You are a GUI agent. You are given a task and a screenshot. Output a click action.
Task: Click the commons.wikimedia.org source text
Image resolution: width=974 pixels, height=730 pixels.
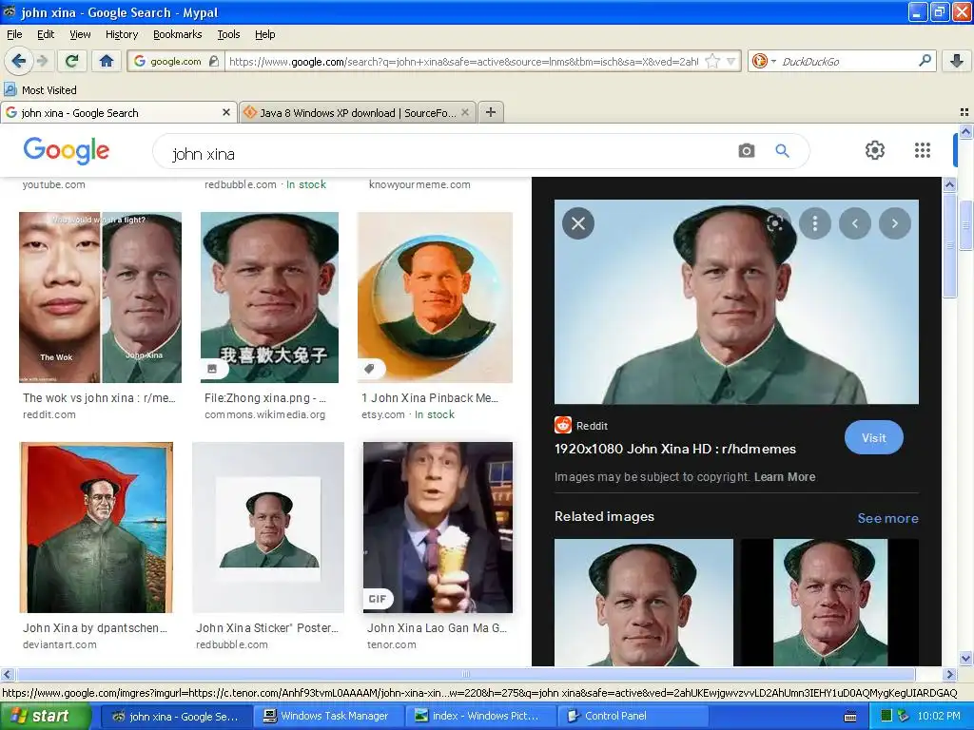point(265,414)
